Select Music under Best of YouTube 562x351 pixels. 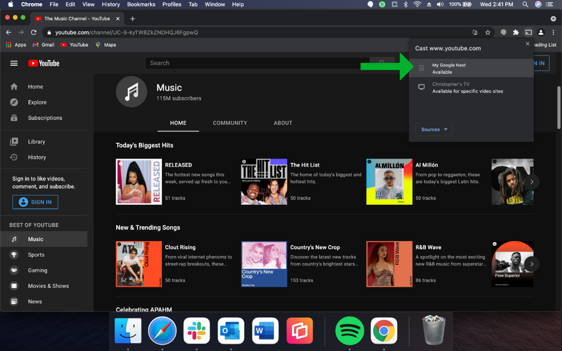coord(44,239)
